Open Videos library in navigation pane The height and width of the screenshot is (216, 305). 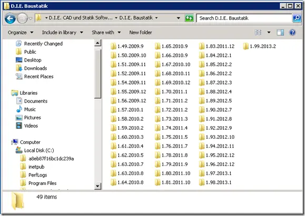click(x=27, y=126)
